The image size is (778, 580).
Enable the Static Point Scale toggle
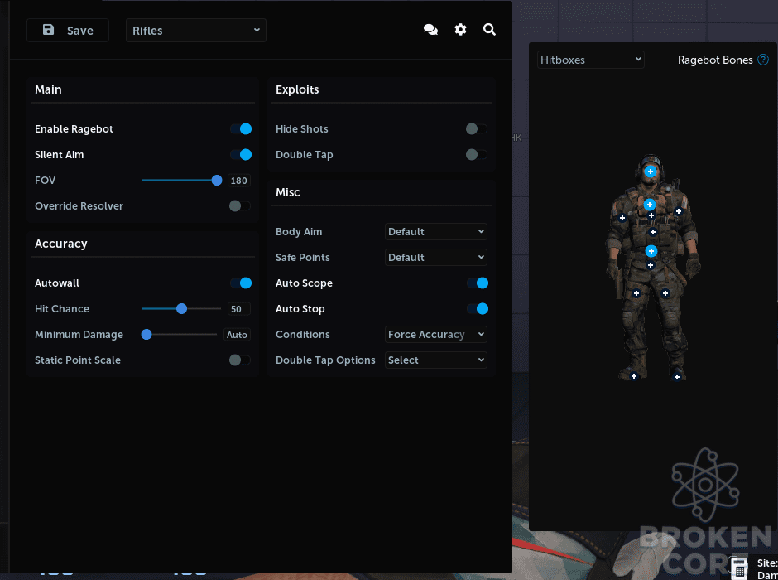(240, 360)
